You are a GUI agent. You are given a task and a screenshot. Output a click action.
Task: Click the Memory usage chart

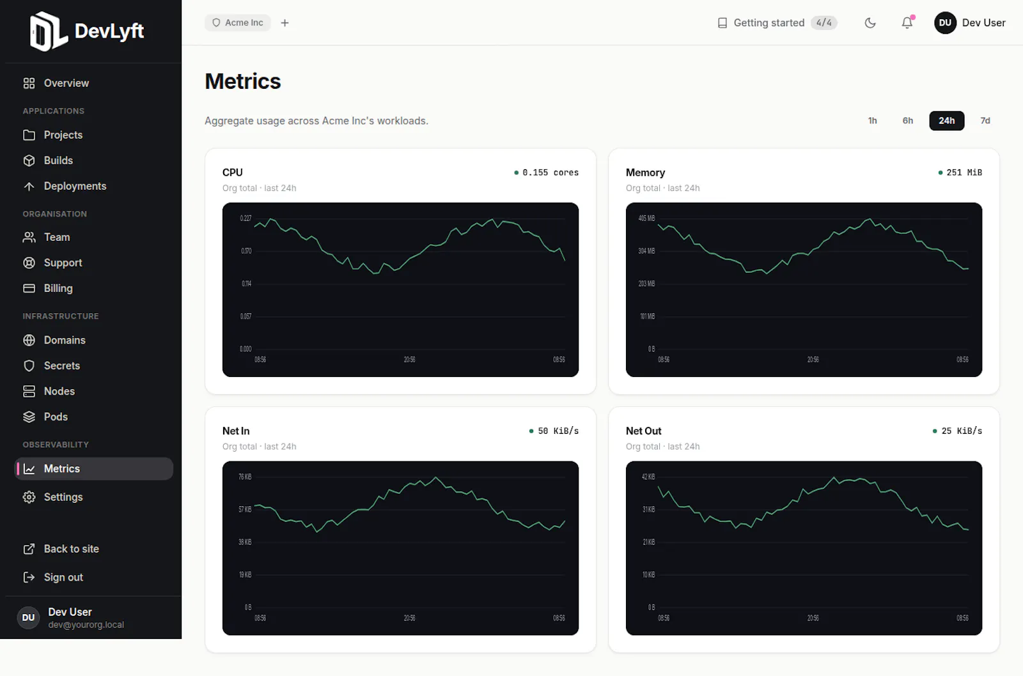coord(804,289)
